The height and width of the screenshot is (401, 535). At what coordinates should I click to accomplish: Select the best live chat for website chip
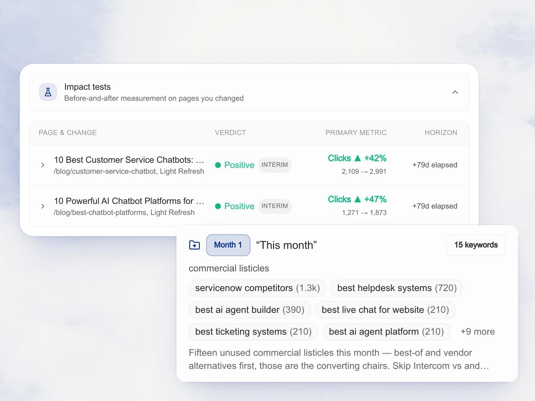coord(385,310)
